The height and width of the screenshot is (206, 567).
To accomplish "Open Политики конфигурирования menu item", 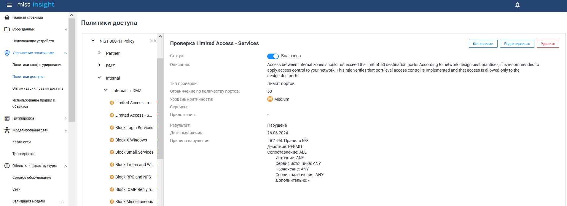I will point(37,65).
